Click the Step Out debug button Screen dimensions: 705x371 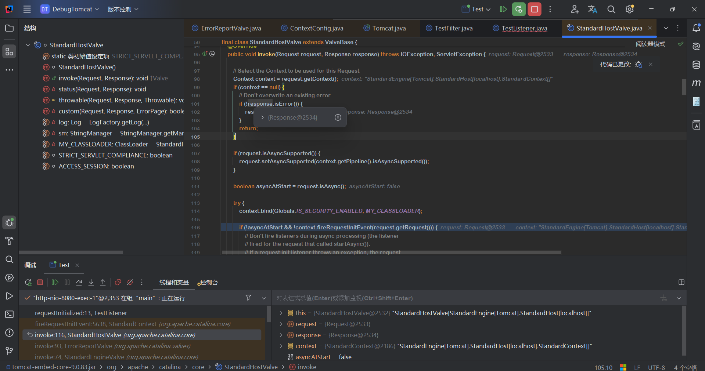[x=103, y=282]
